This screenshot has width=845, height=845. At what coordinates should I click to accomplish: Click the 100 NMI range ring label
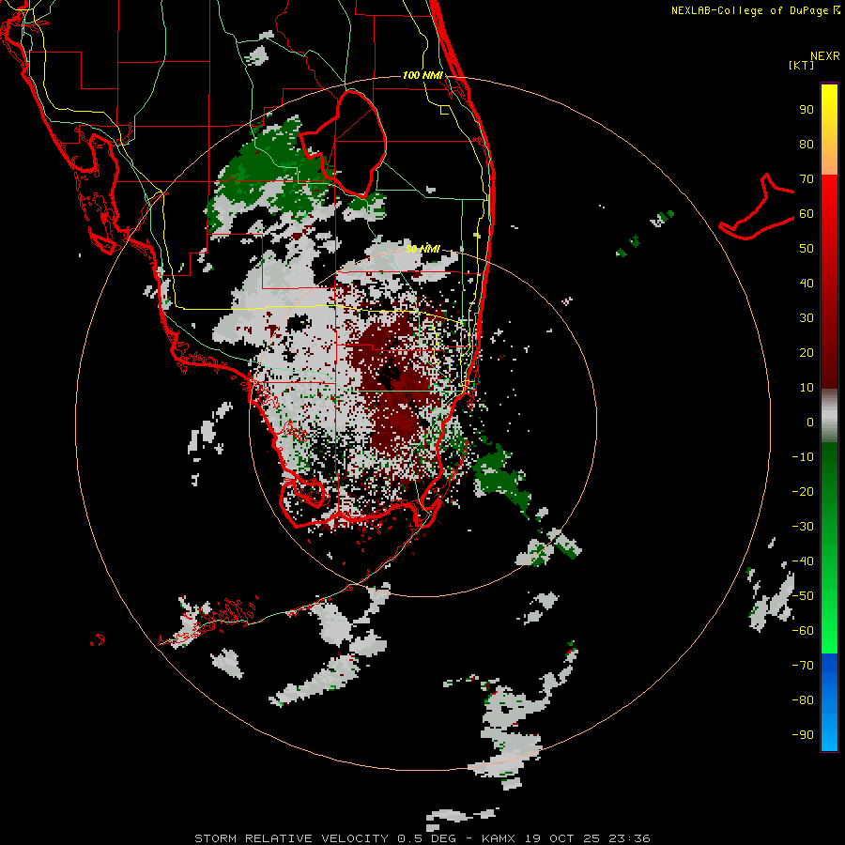pyautogui.click(x=422, y=75)
